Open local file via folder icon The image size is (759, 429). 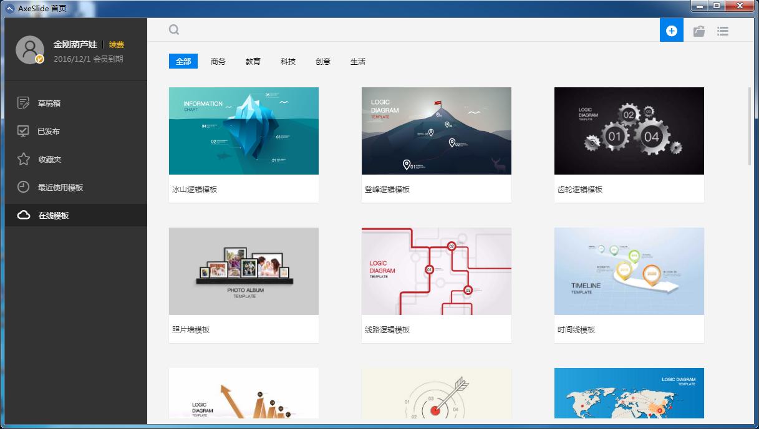[x=699, y=31]
